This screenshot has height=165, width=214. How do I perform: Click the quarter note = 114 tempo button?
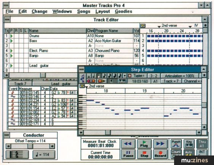coord(44,155)
